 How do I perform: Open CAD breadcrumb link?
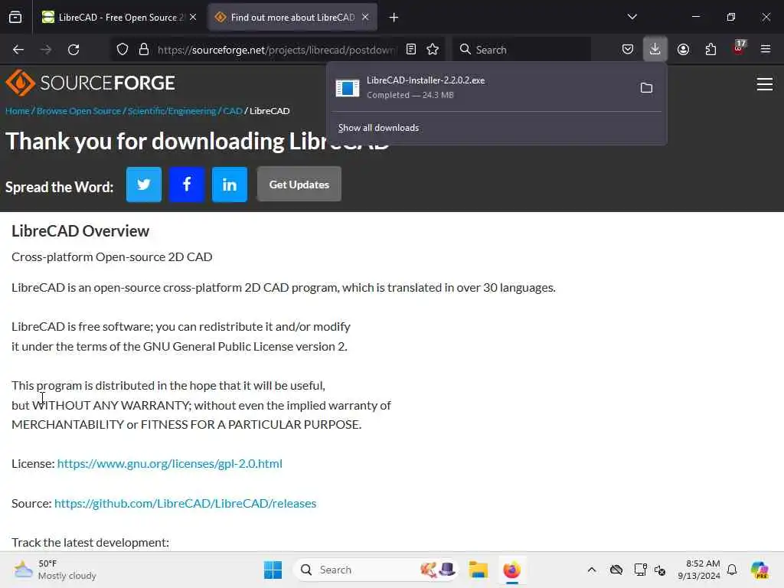click(233, 111)
